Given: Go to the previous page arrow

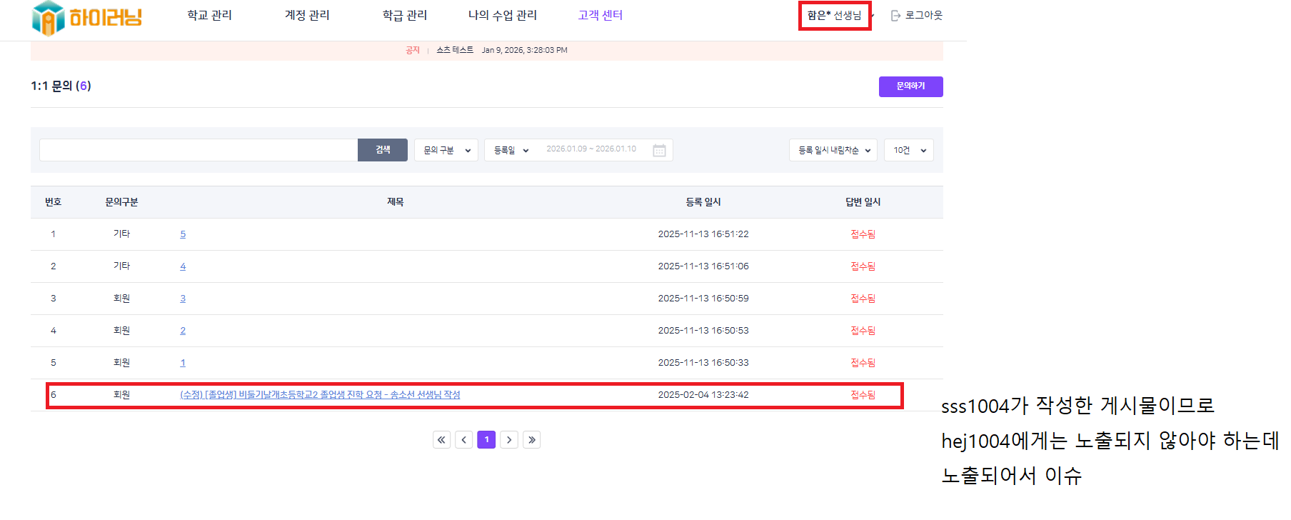Looking at the screenshot, I should click(464, 440).
